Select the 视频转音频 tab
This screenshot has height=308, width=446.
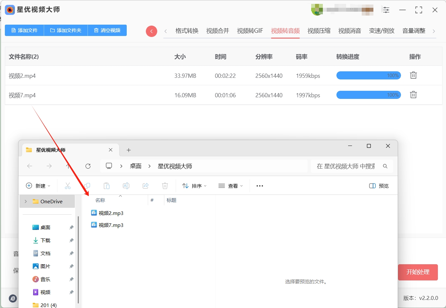(x=285, y=31)
